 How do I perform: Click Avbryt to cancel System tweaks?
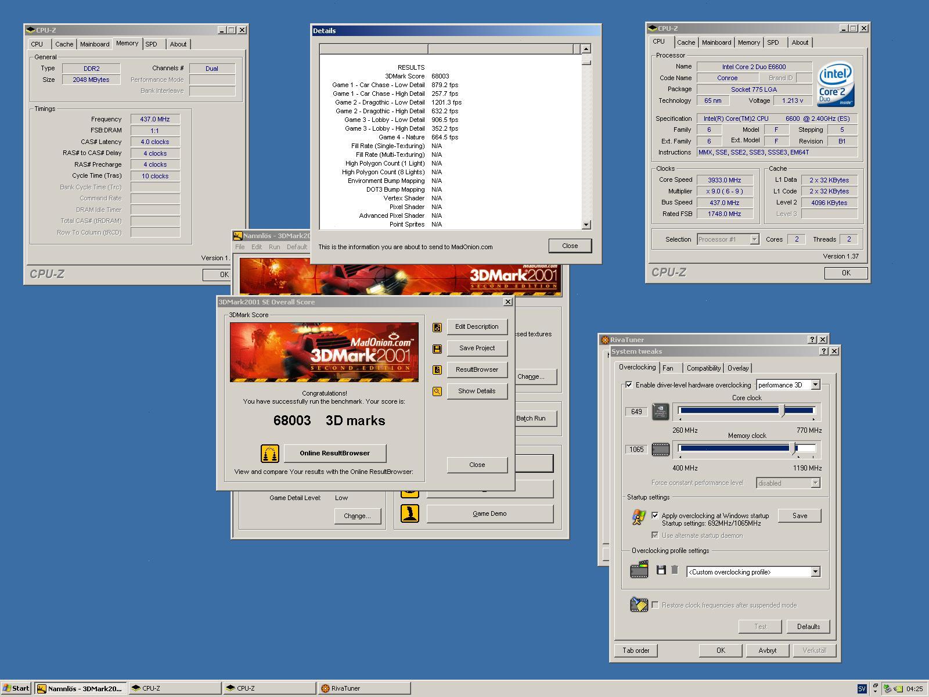tap(767, 651)
